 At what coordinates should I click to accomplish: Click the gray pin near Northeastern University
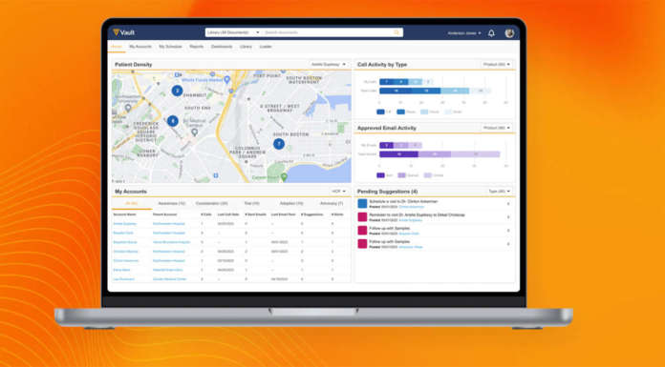128,109
